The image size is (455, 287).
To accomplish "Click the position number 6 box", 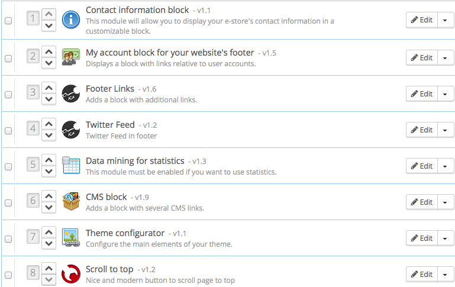I will (33, 201).
